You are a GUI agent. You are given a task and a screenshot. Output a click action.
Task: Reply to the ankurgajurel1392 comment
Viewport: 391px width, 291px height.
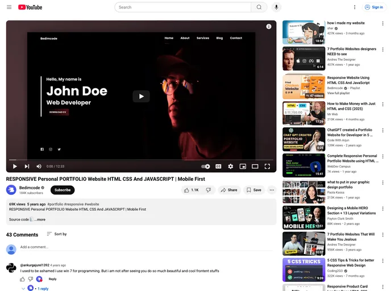[x=53, y=279]
